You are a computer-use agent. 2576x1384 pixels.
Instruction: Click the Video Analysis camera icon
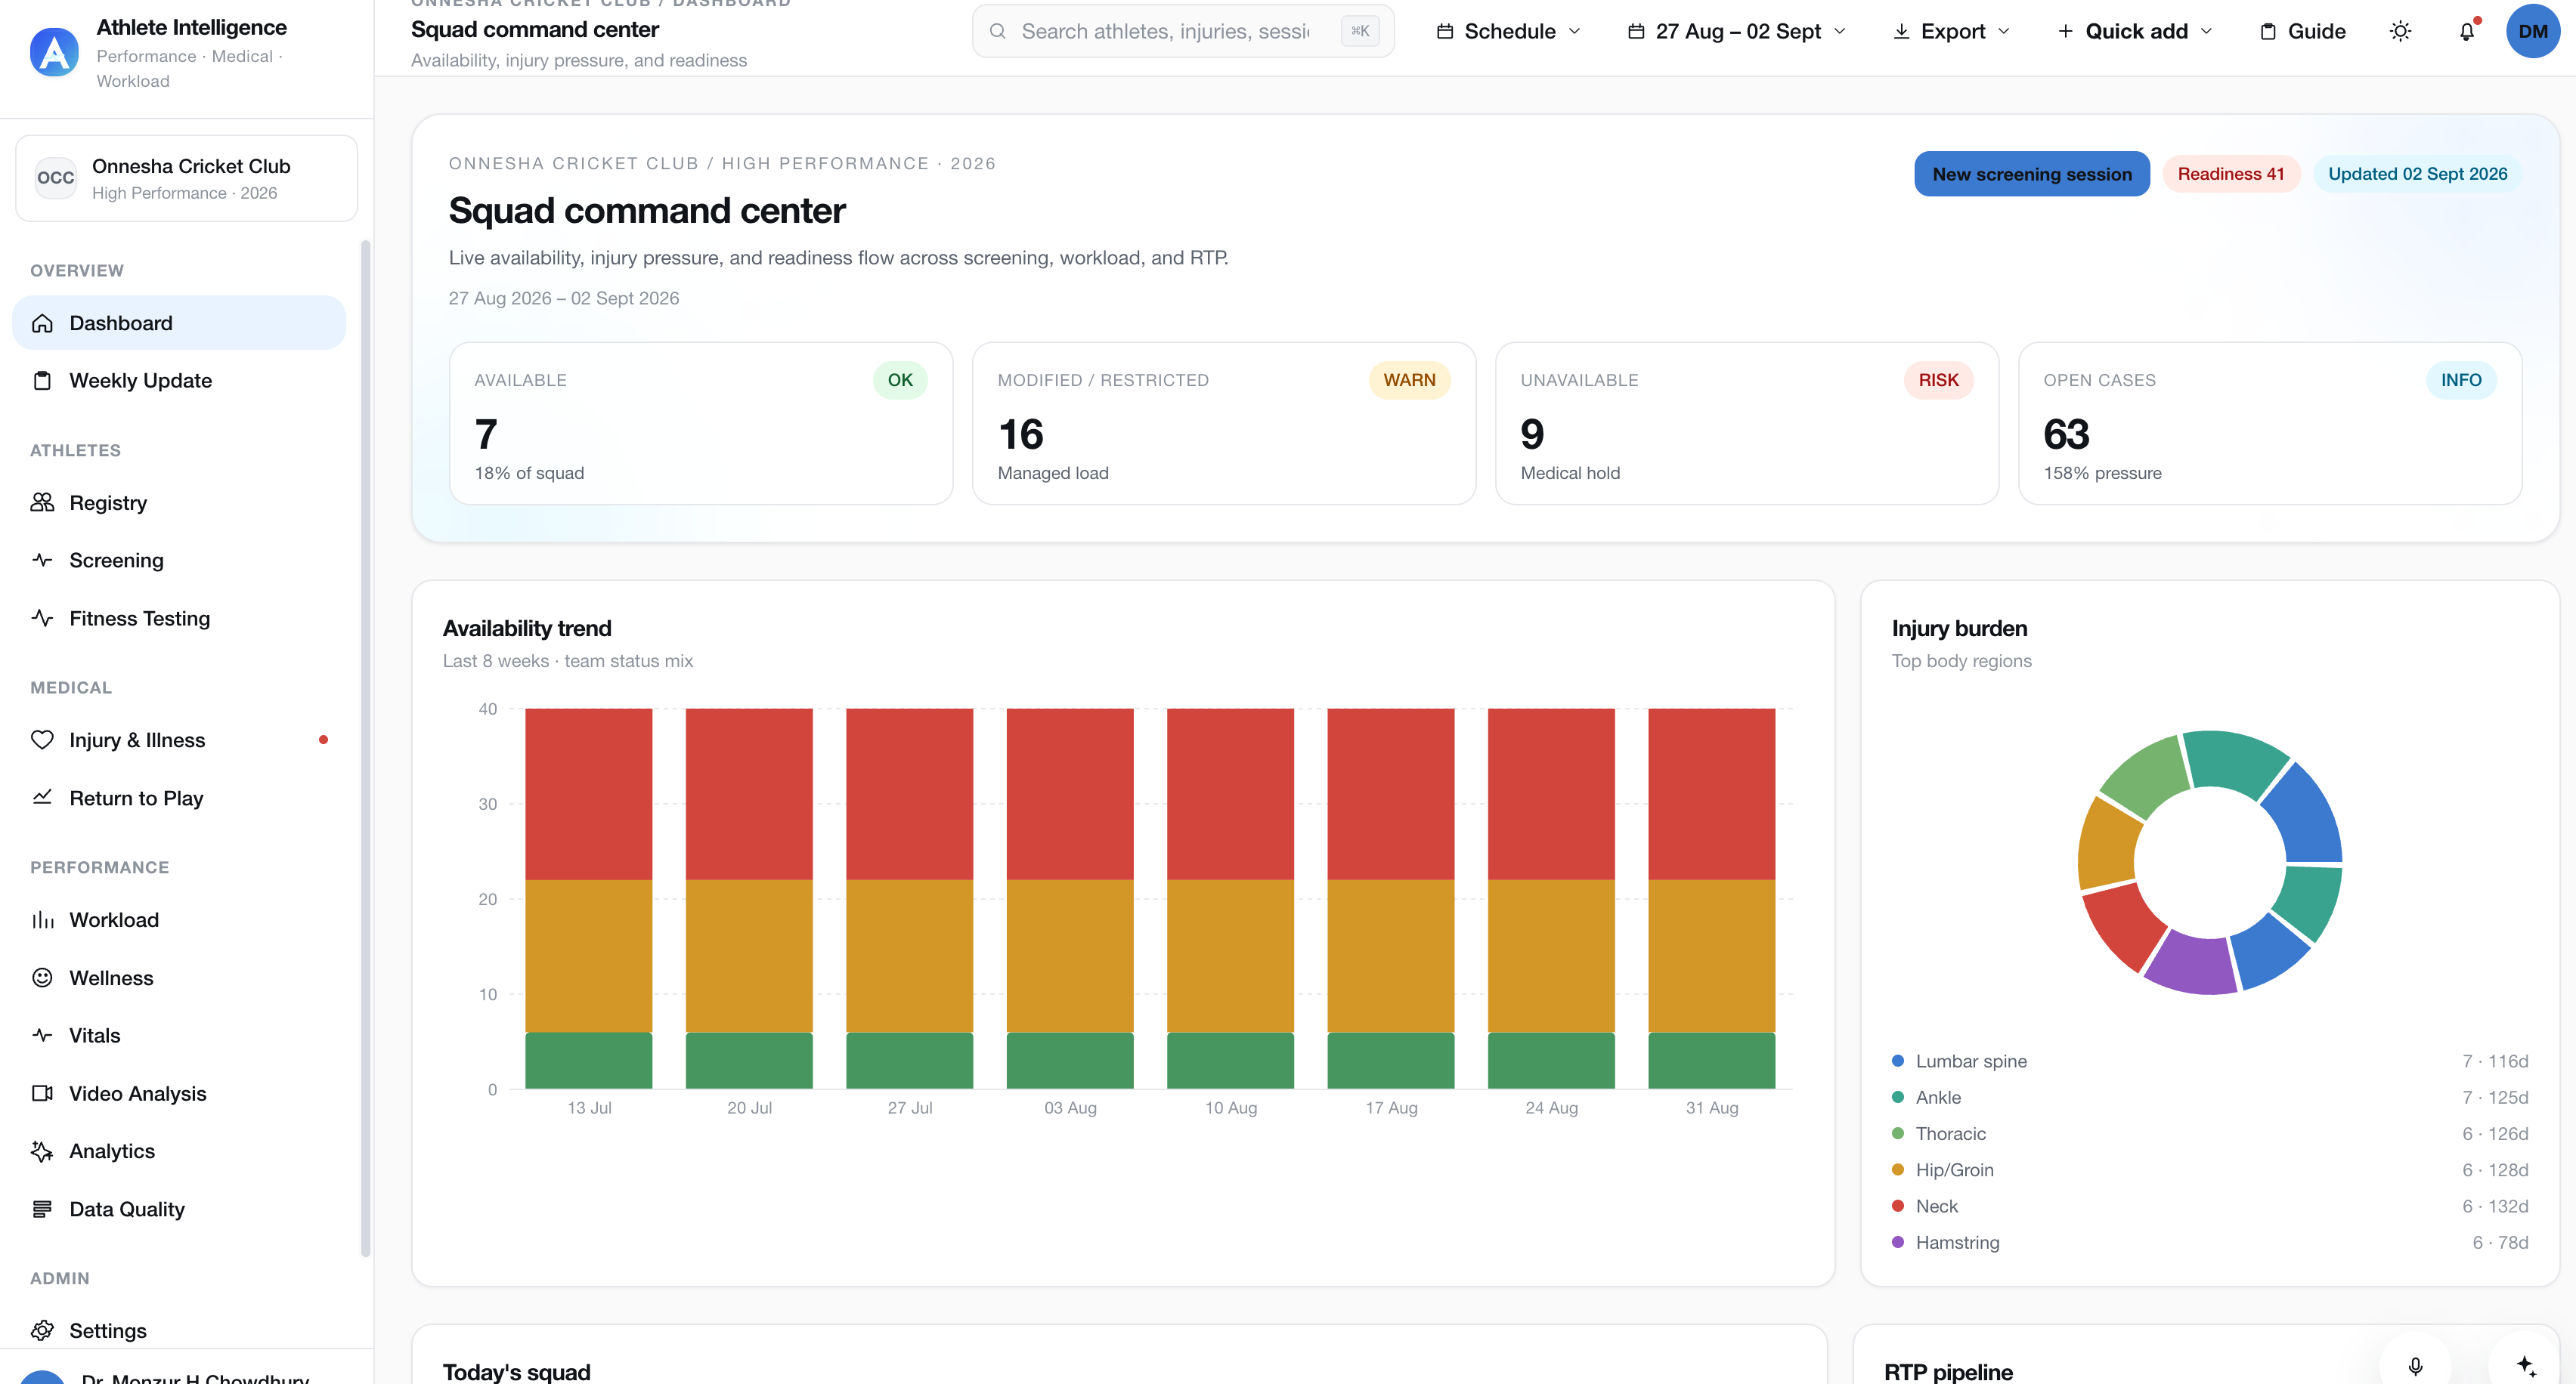click(42, 1093)
